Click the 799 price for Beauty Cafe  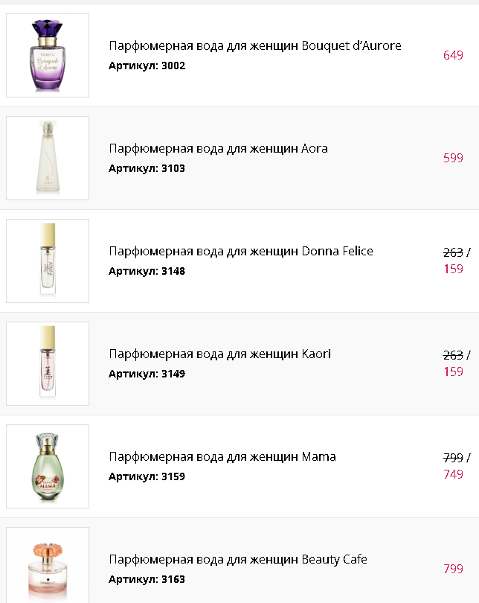tap(453, 569)
